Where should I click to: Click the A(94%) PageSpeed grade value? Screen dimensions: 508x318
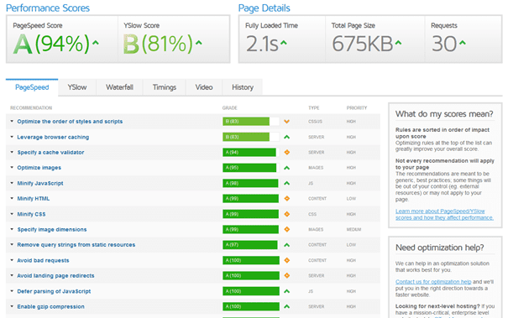(x=51, y=44)
